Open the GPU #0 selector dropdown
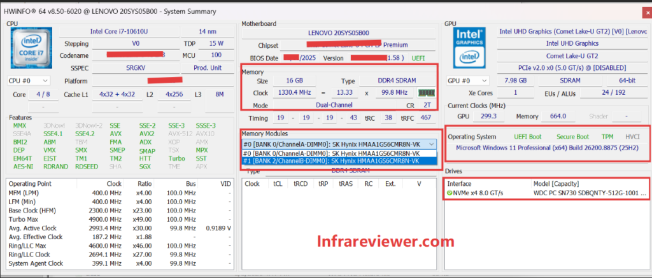Screen dimensions: 652x278 pos(468,80)
